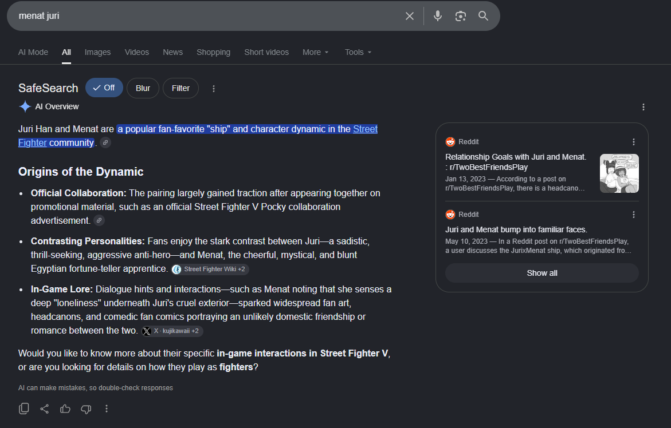Switch to Short videos tab
This screenshot has width=671, height=428.
266,52
